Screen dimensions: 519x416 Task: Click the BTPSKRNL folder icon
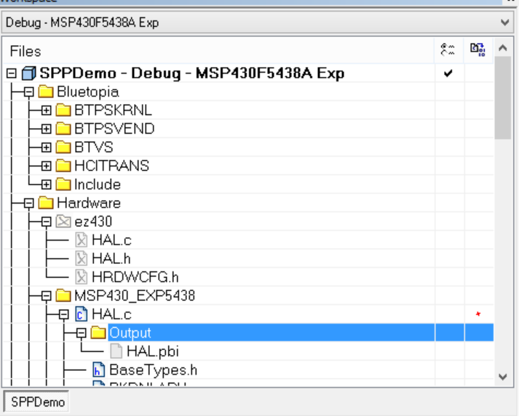(63, 110)
